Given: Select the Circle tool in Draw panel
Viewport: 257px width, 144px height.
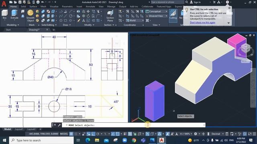Looking at the screenshot, I should click(71, 16).
